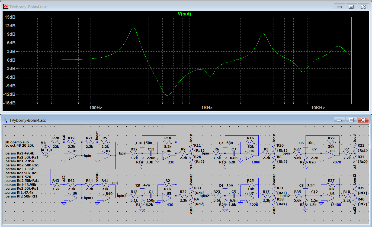Select the C3 6.8n capacitor symbol
This screenshot has height=227, width=372.
[233, 153]
